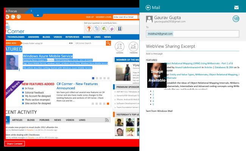Click the blue article contribute icon
246x151 pixels.
(x=97, y=29)
